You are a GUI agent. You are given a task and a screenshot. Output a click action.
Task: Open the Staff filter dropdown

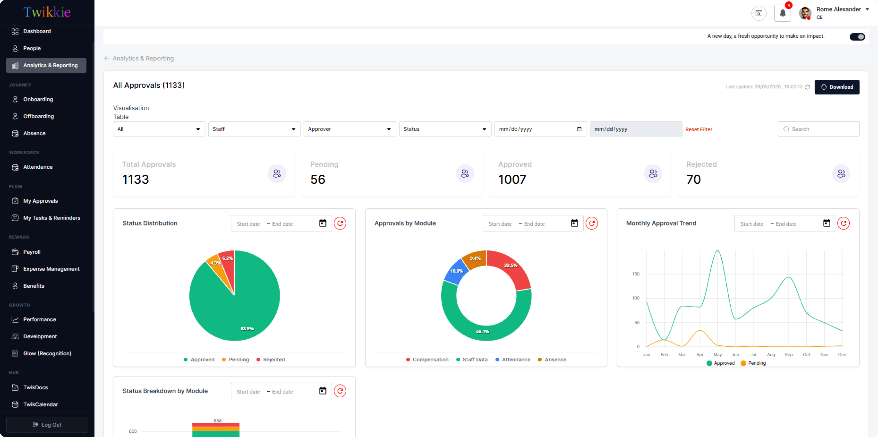254,129
